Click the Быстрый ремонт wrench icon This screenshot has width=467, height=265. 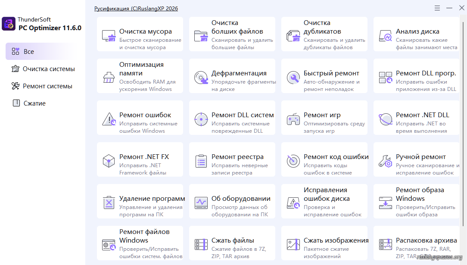(293, 78)
